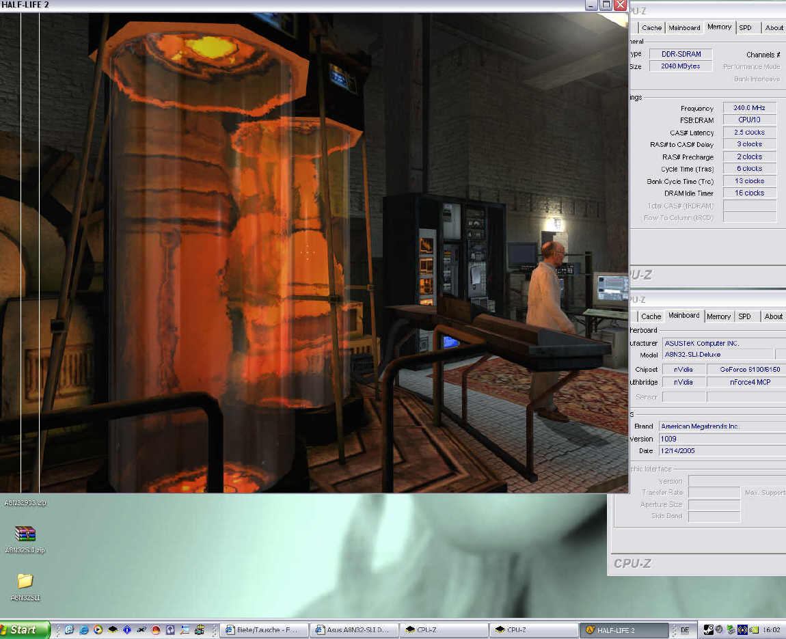Click the empty Aperture Size field
Image resolution: width=786 pixels, height=639 pixels.
click(x=714, y=504)
